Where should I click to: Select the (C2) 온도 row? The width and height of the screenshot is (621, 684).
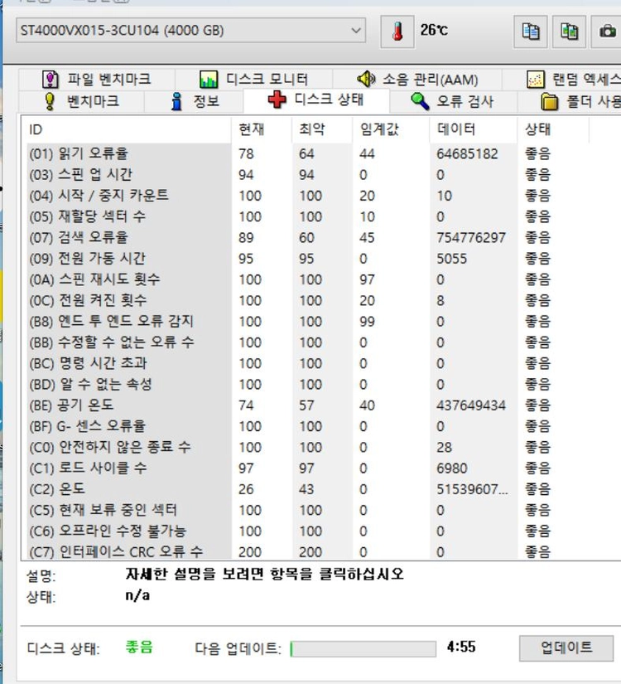coord(308,489)
